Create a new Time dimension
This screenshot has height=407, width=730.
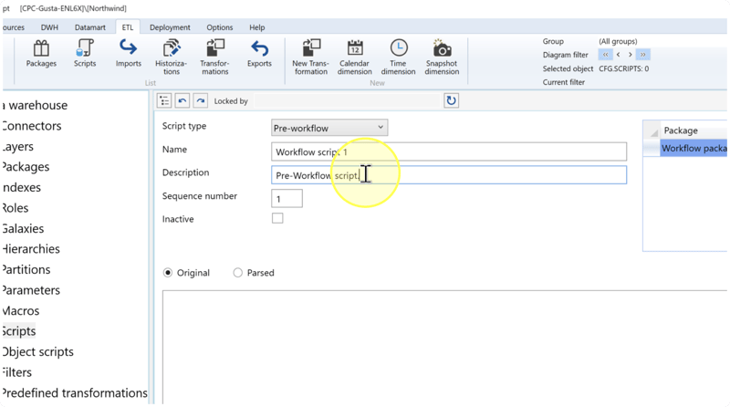click(398, 57)
